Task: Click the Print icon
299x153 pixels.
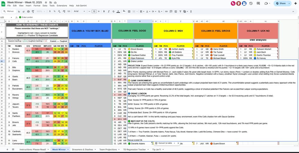Action: [x=28, y=11]
